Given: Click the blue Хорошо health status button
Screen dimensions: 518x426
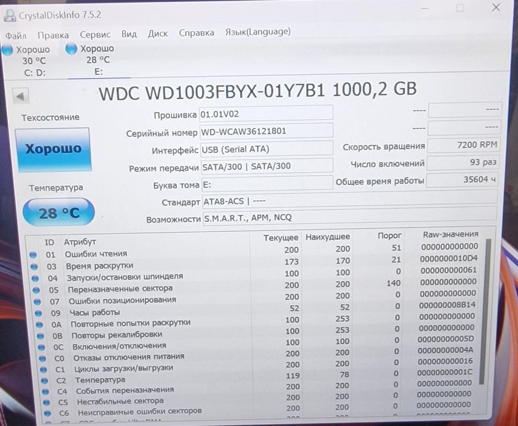Looking at the screenshot, I should tap(53, 150).
